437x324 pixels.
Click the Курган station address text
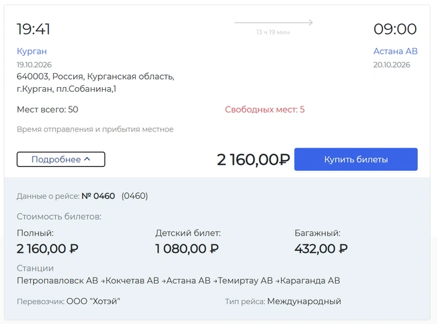coord(95,82)
